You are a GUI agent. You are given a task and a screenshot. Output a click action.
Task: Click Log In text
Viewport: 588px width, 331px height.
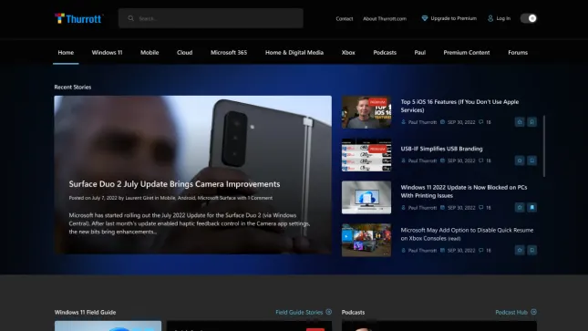(503, 18)
